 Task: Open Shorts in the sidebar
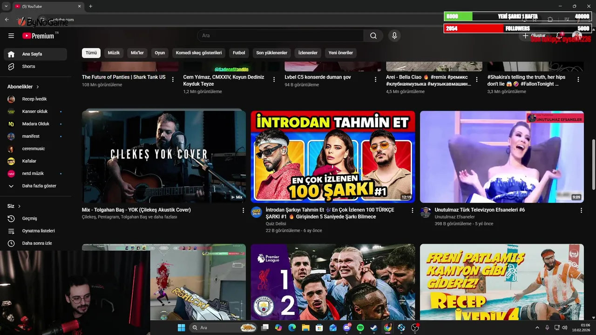pos(35,67)
